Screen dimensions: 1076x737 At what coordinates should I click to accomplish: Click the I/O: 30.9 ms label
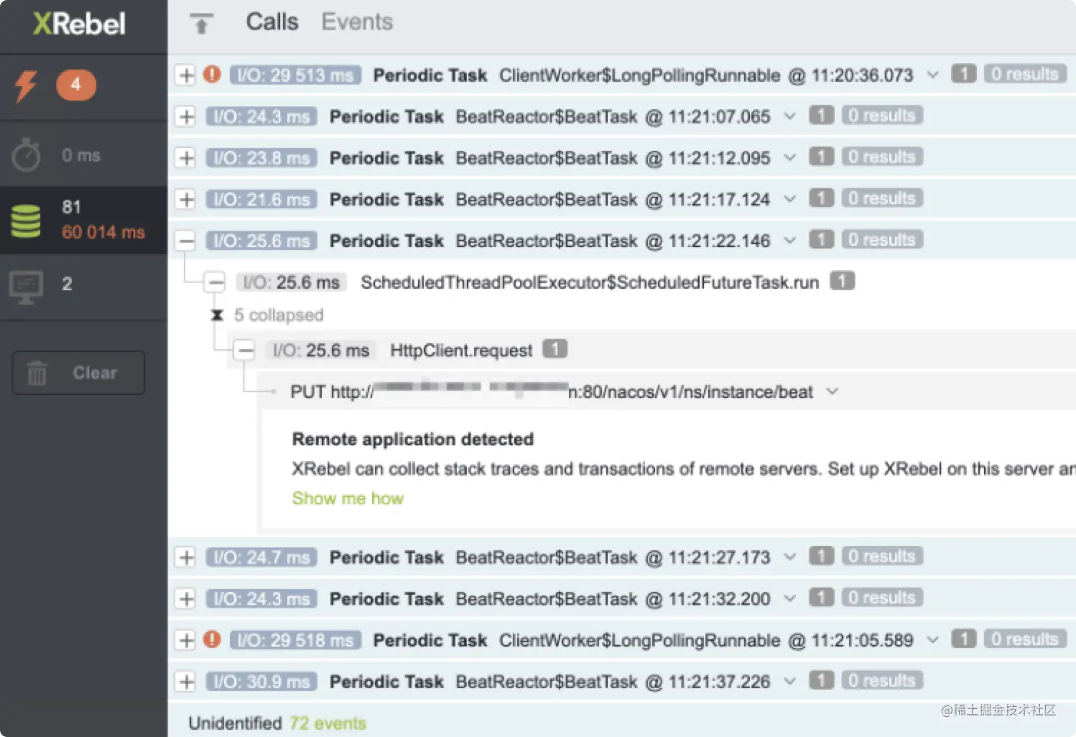coord(261,681)
